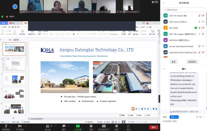Click Print icon in WPS quick toolbar
Viewport: 207px width, 131px height.
coord(15,27)
